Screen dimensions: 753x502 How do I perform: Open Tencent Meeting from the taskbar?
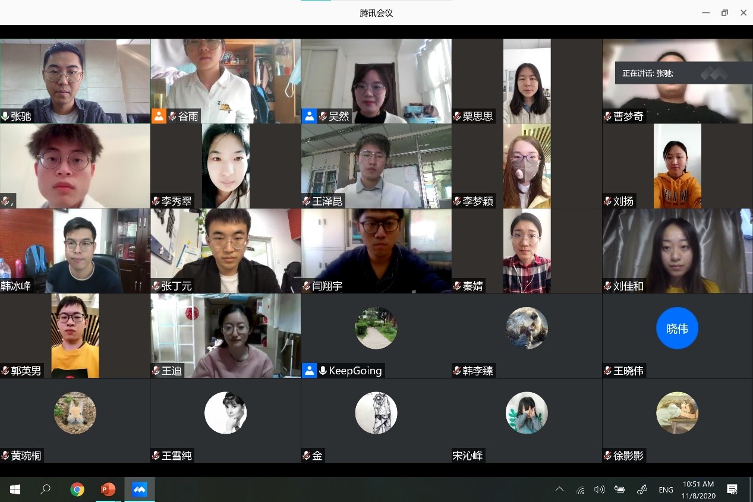(x=140, y=490)
